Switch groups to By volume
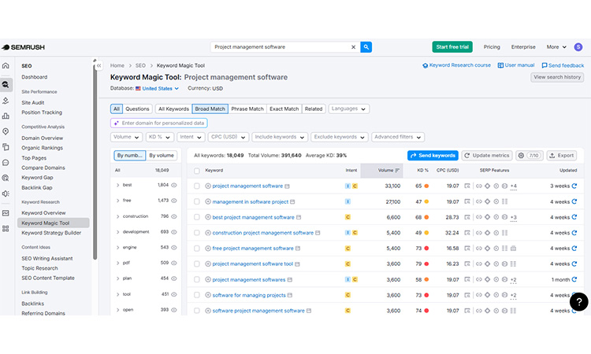Screen dimensions: 591x354 [x=162, y=156]
